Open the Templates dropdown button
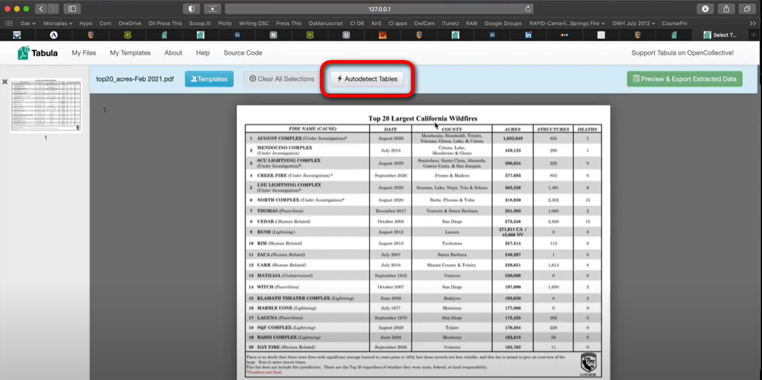Image resolution: width=762 pixels, height=380 pixels. (x=209, y=79)
